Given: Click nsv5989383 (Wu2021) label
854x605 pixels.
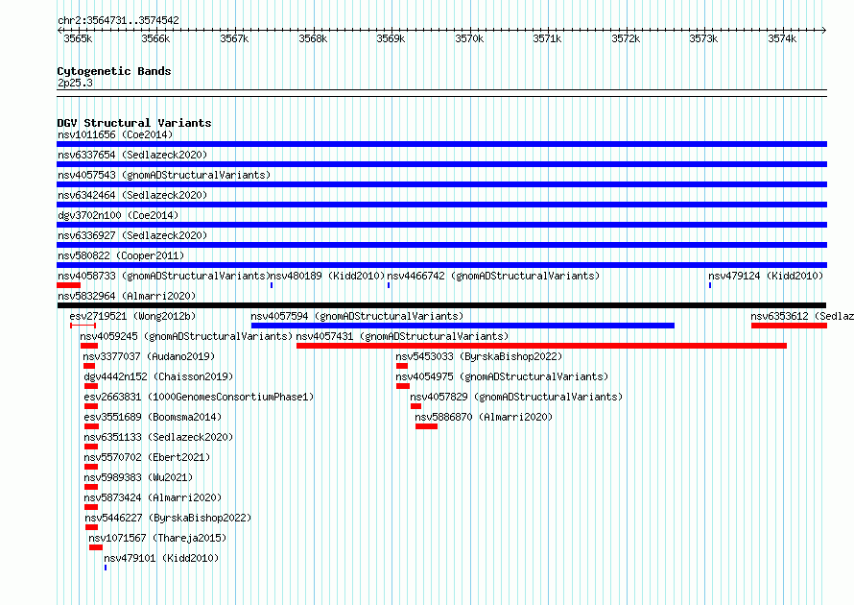Looking at the screenshot, I should pos(138,477).
